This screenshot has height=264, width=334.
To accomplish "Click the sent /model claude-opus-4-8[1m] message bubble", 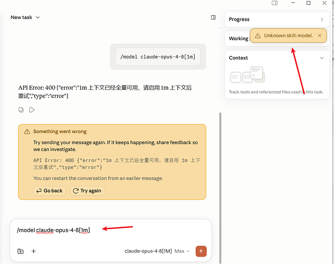I will click(158, 56).
